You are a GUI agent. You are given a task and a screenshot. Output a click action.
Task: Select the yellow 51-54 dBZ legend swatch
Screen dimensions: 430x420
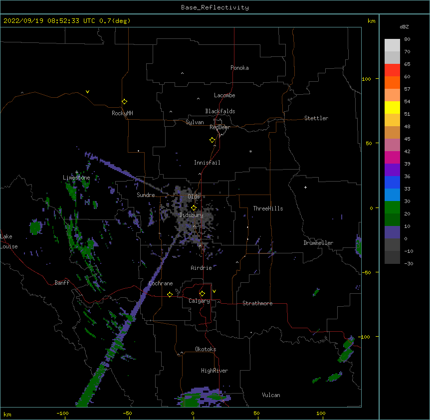click(x=392, y=108)
